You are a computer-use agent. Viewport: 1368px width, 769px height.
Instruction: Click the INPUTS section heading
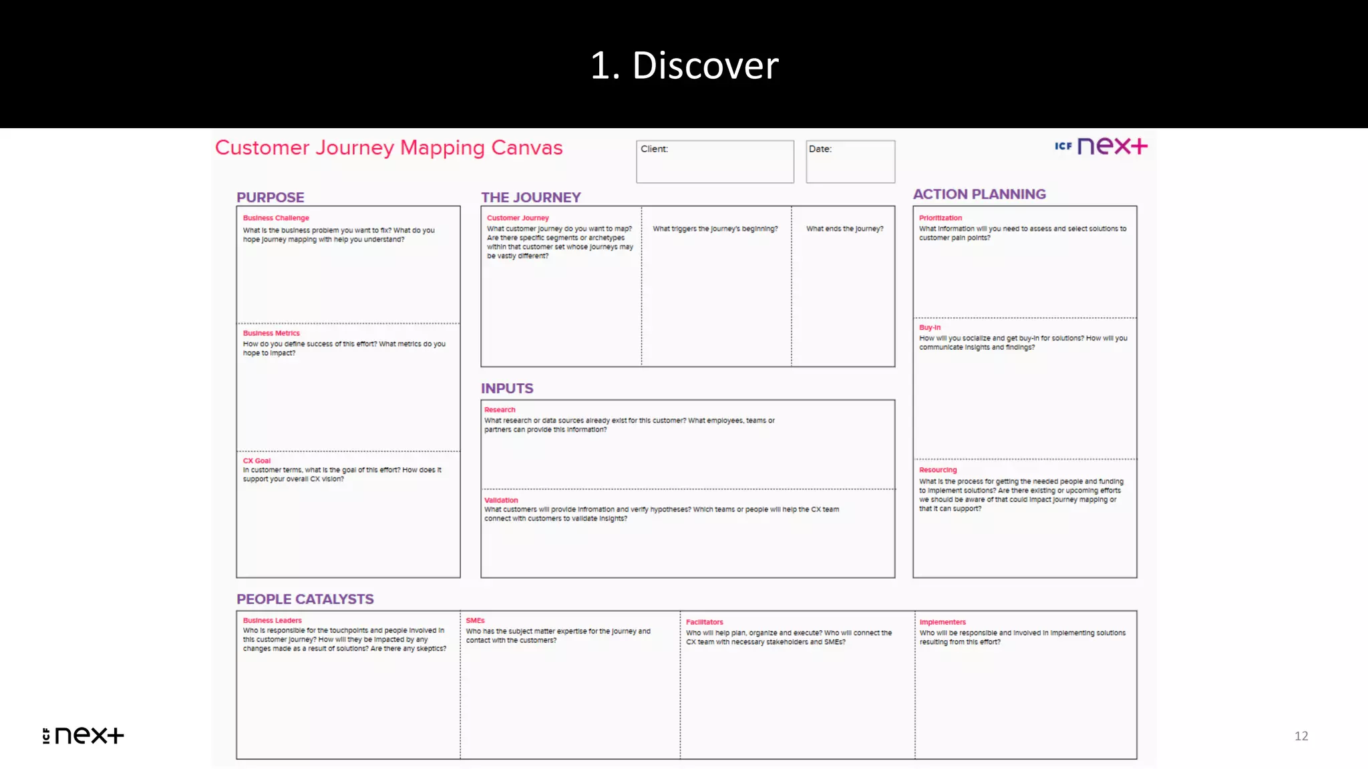[507, 389]
